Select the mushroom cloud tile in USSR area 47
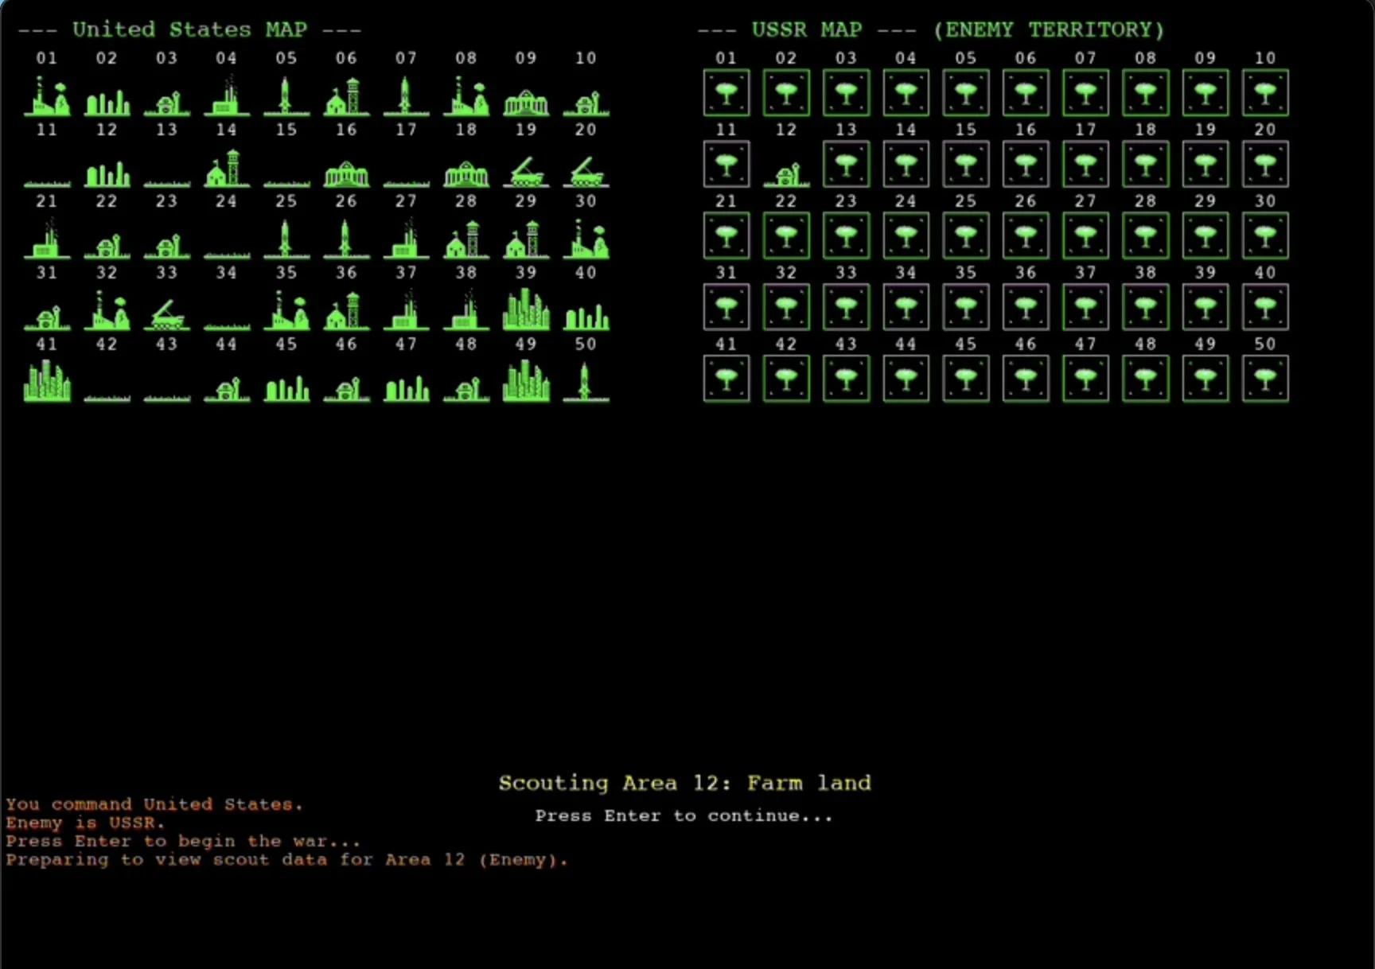Image resolution: width=1375 pixels, height=969 pixels. coord(1086,379)
